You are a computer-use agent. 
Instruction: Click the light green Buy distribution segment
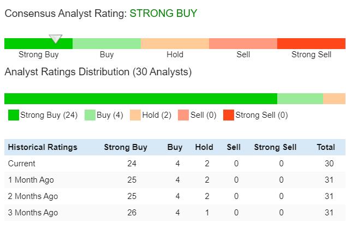(300, 99)
